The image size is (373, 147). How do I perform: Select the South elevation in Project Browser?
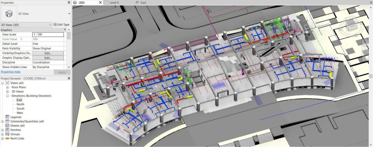(20, 109)
